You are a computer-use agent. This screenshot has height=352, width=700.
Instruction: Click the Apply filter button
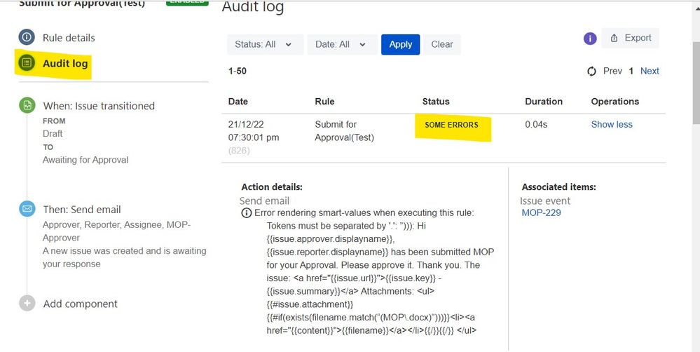[x=400, y=44]
